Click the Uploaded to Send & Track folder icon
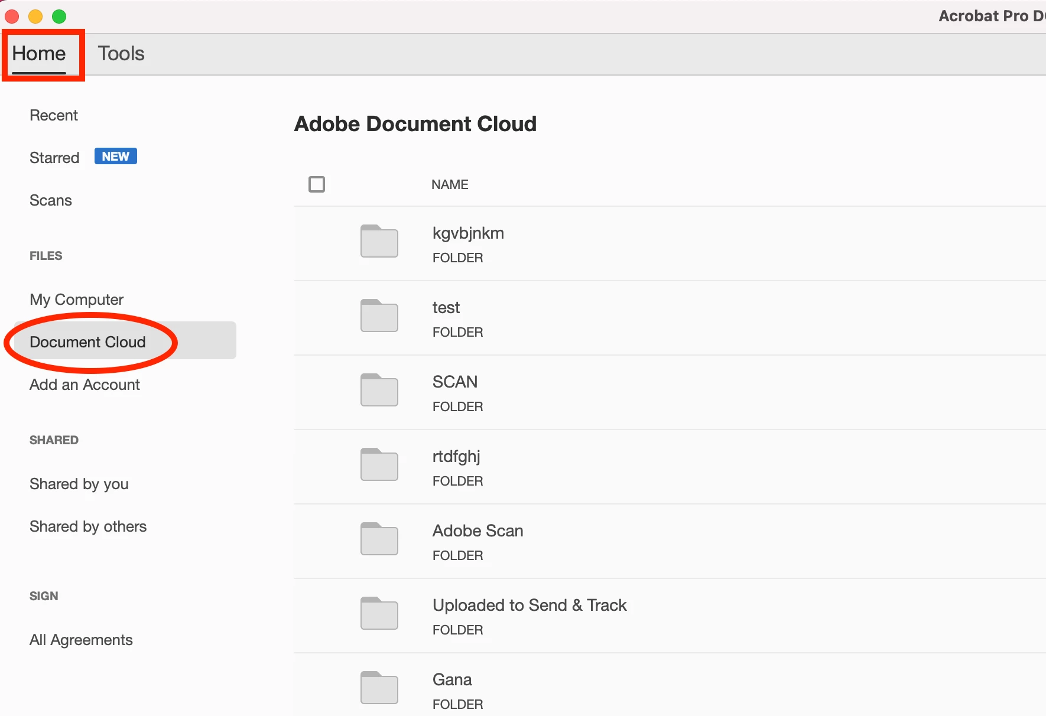 coord(379,613)
